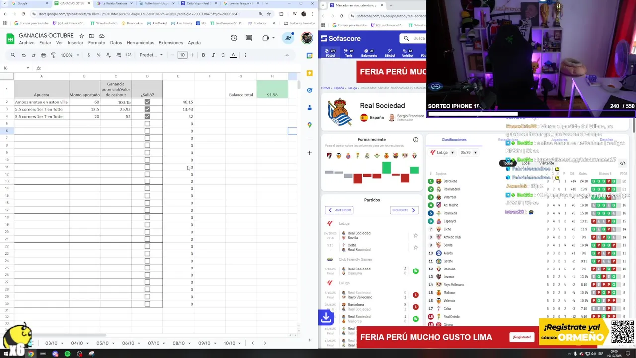Collapse the Sheets toolbar with chevron
The width and height of the screenshot is (636, 358).
click(287, 55)
